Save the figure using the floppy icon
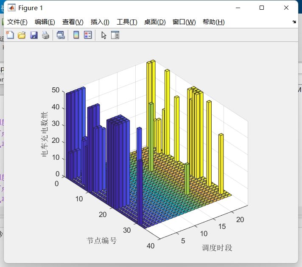Screen dimensions: 302x267 tap(34, 35)
